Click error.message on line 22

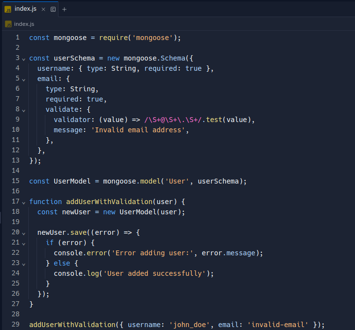click(228, 253)
